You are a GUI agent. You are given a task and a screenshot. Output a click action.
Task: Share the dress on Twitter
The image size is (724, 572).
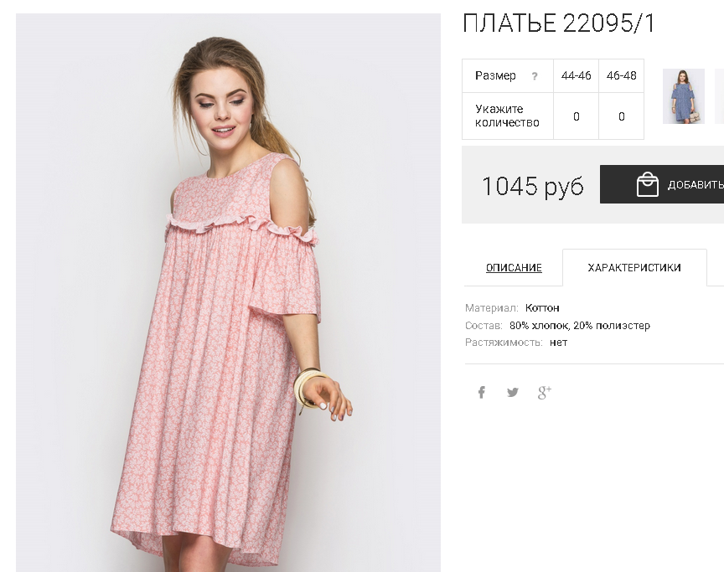click(x=513, y=392)
